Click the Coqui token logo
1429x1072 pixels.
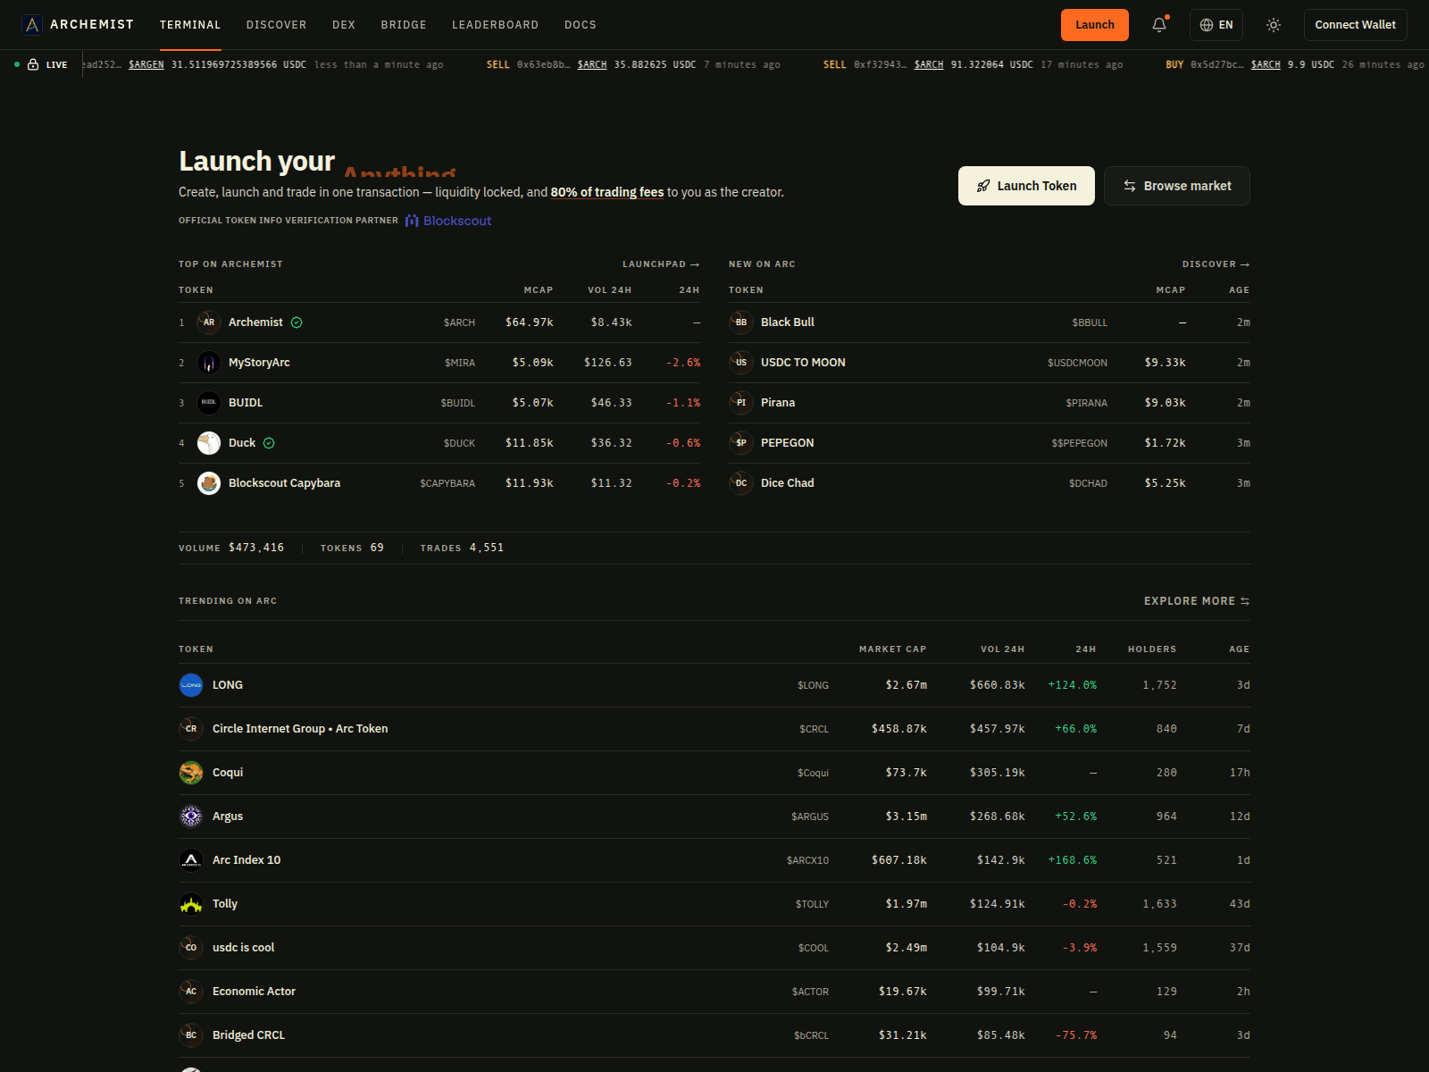191,773
